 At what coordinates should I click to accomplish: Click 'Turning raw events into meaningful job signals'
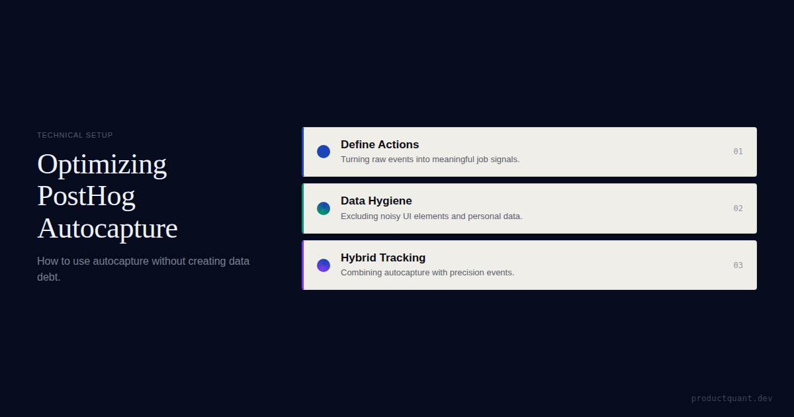click(x=430, y=160)
